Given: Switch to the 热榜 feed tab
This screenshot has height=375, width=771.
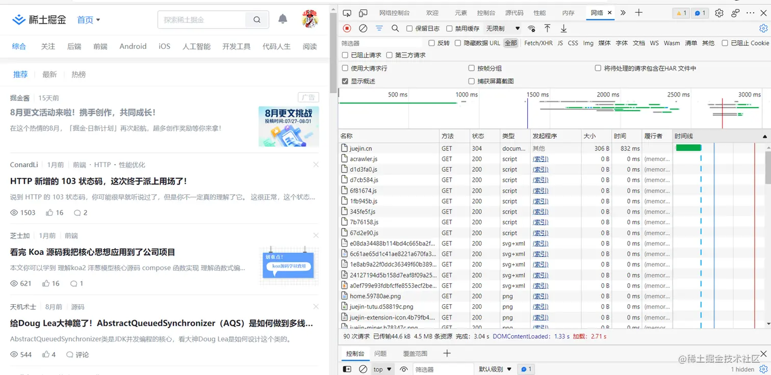Looking at the screenshot, I should (x=79, y=74).
